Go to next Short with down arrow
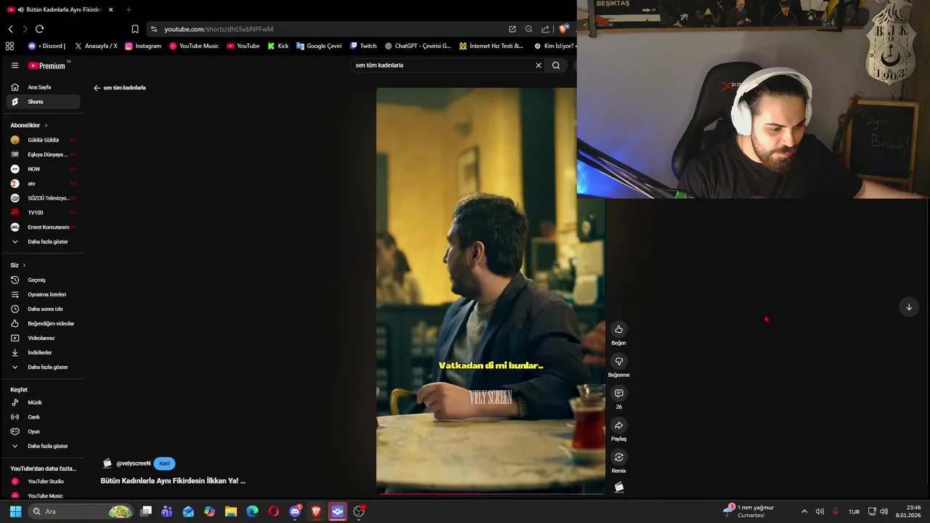Screen dimensions: 930x523 point(908,307)
